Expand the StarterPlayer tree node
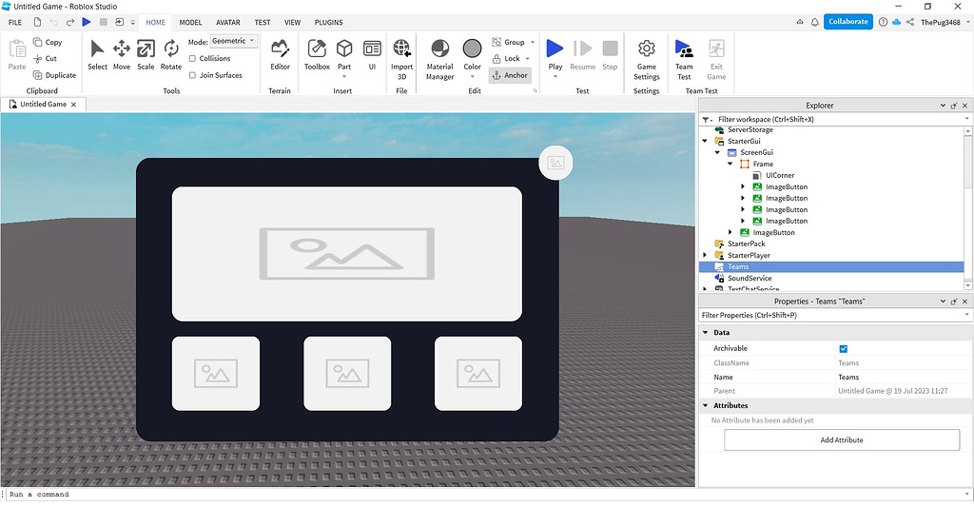 (x=705, y=256)
